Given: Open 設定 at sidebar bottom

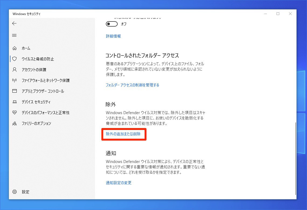Looking at the screenshot, I should tap(26, 192).
